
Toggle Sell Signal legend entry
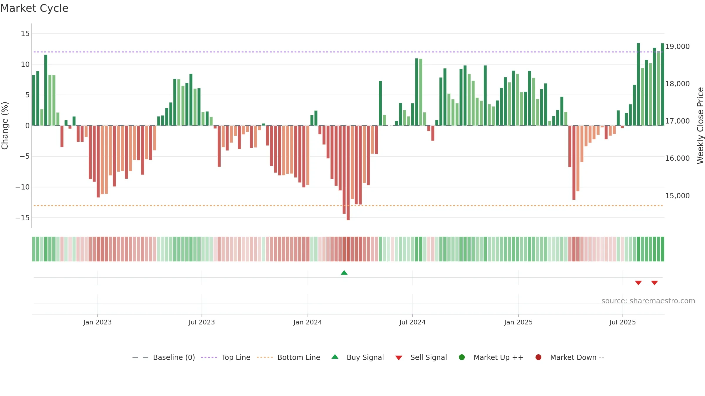[x=421, y=357]
